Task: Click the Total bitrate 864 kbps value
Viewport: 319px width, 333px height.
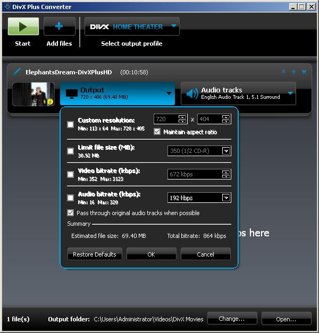Action: click(x=215, y=236)
